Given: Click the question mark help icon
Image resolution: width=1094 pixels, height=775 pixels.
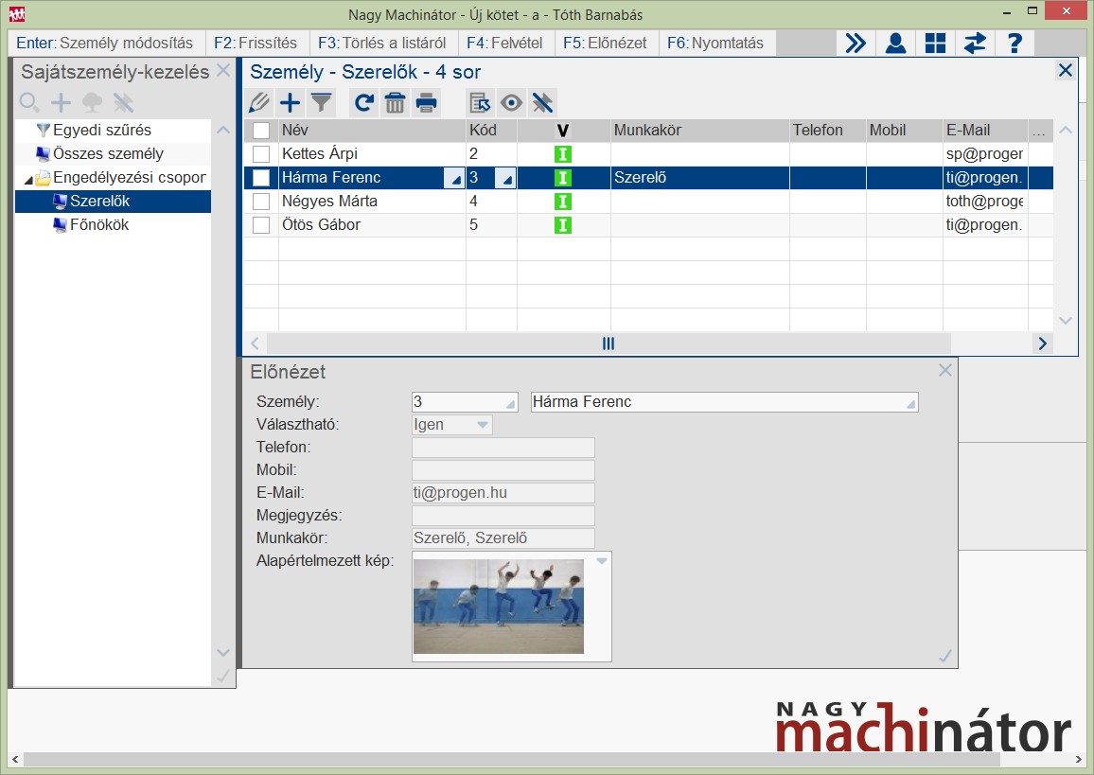Looking at the screenshot, I should tap(1015, 43).
